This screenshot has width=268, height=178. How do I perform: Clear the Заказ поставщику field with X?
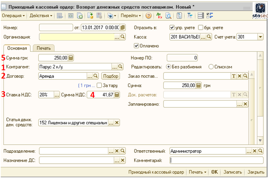point(240,76)
